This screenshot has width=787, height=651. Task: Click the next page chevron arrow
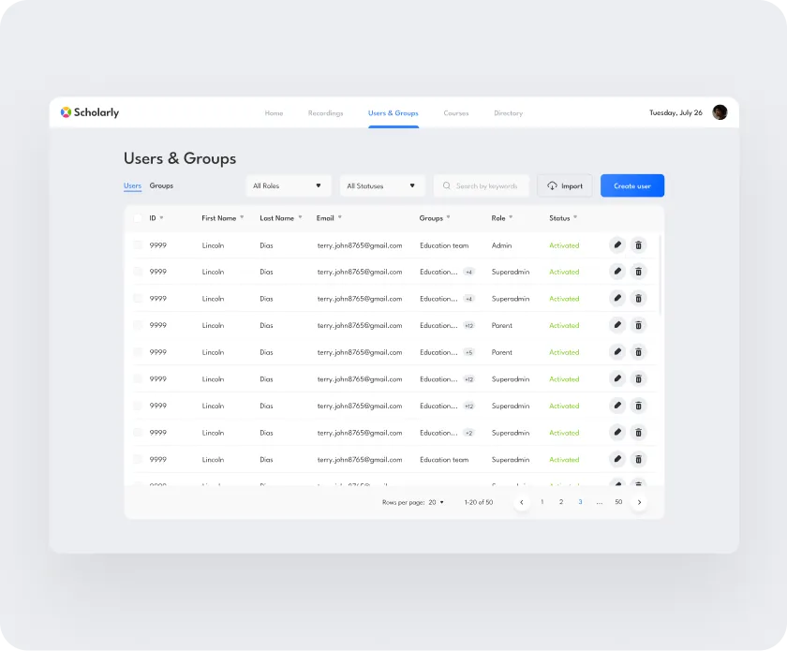tap(640, 502)
